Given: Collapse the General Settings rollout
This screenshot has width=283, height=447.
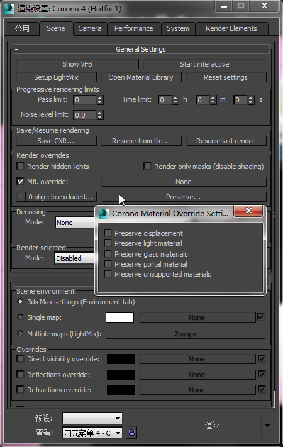Looking at the screenshot, I should point(16,49).
